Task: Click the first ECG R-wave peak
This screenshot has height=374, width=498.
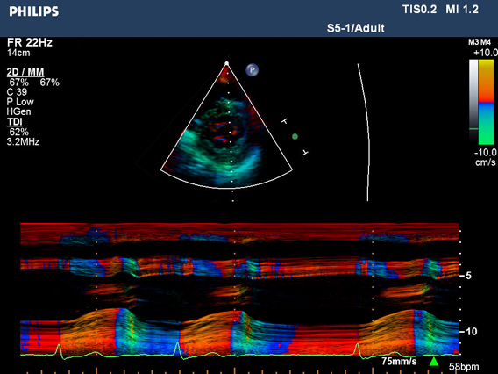Action: tap(59, 345)
